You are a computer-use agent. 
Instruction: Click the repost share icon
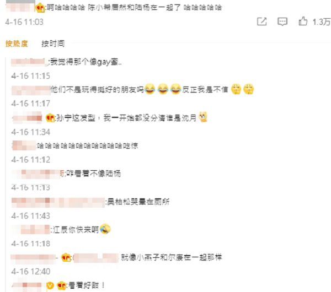261,21
